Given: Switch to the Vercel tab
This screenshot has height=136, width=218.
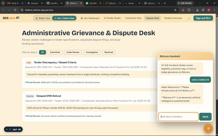Looking at the screenshot, I should pyautogui.click(x=131, y=3).
